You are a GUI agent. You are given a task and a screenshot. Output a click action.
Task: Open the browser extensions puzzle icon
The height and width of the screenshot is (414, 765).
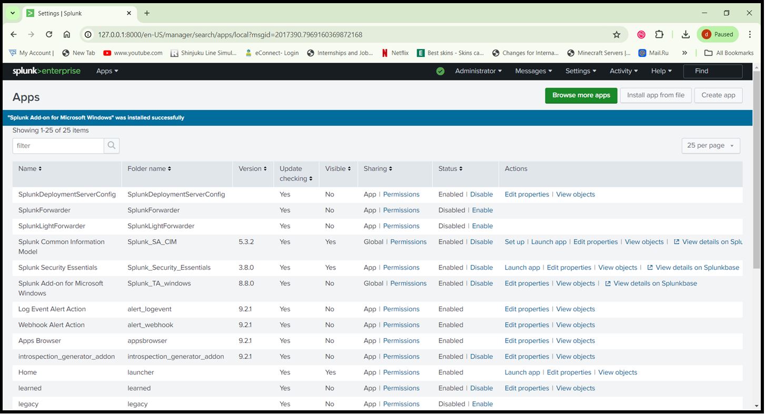(659, 34)
